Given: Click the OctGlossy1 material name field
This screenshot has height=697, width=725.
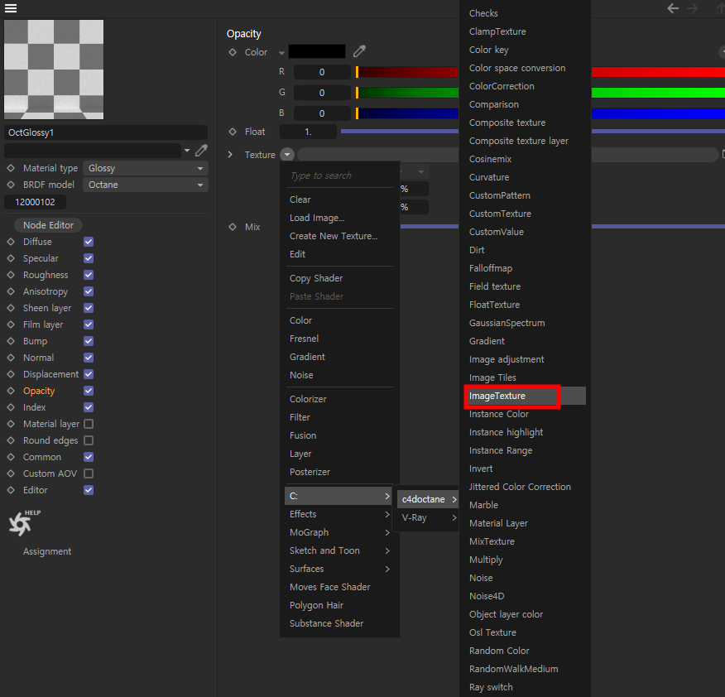Looking at the screenshot, I should coord(106,132).
